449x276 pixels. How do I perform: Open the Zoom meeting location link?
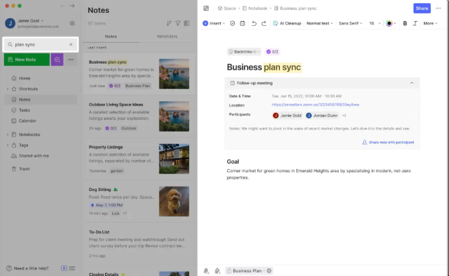click(315, 104)
